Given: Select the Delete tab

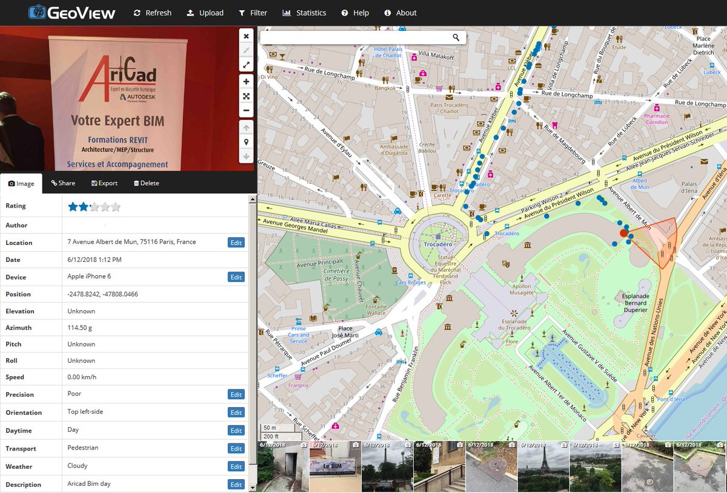Looking at the screenshot, I should 146,183.
